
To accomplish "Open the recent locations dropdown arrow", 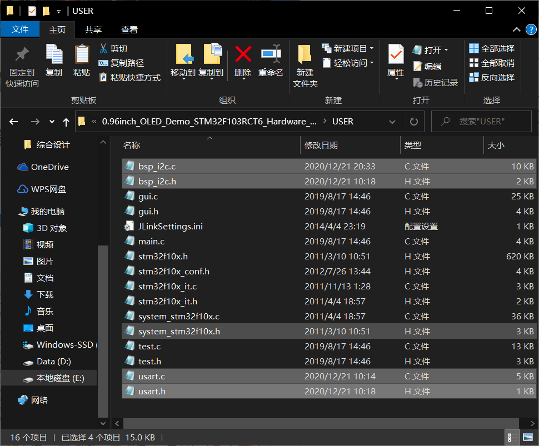I will pyautogui.click(x=52, y=121).
